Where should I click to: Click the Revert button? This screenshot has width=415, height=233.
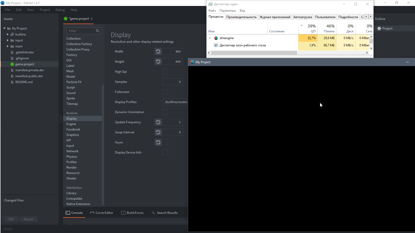pos(28,219)
